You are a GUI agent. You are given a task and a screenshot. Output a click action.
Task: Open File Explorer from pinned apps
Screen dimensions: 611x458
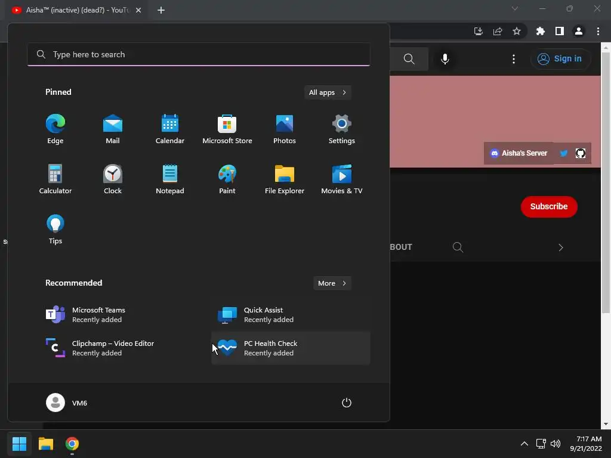point(285,179)
